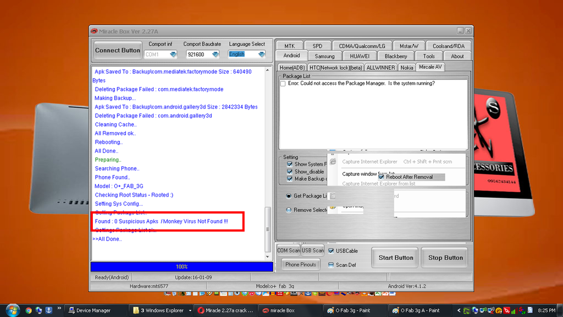563x317 pixels.
Task: Click the 'Update:16-01-09' status entry
Action: coord(193,277)
